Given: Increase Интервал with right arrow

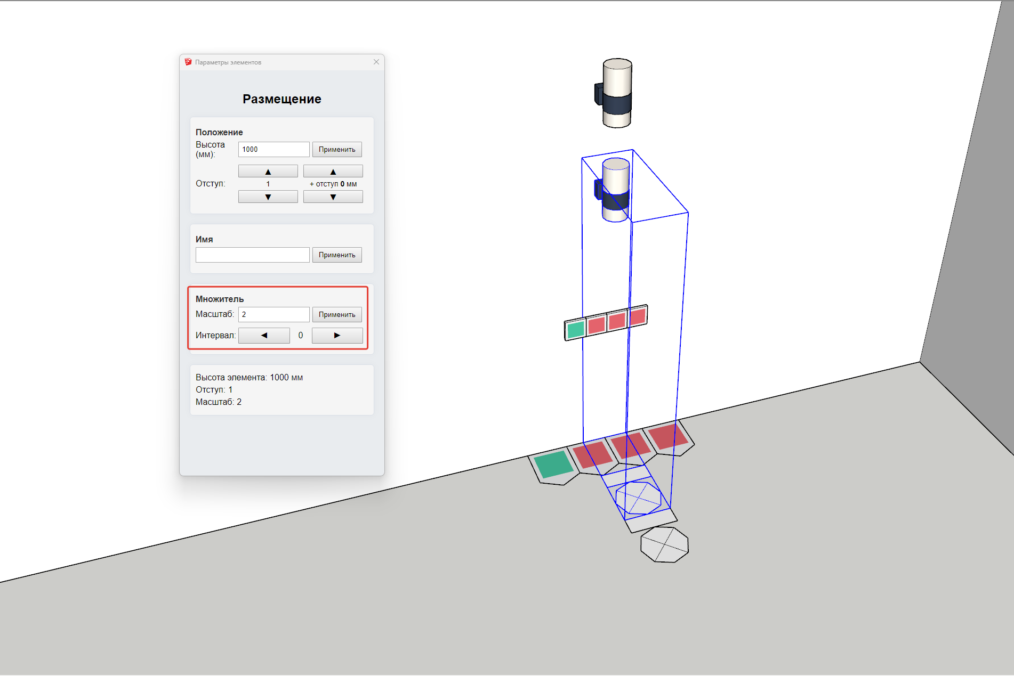Looking at the screenshot, I should [337, 336].
